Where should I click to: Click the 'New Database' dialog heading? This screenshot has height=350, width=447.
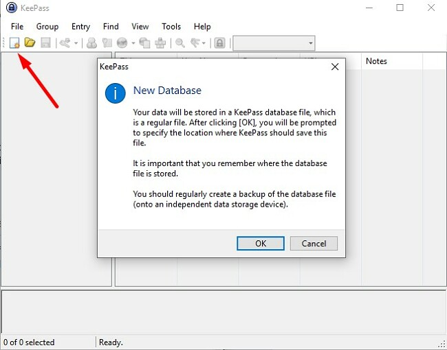167,90
